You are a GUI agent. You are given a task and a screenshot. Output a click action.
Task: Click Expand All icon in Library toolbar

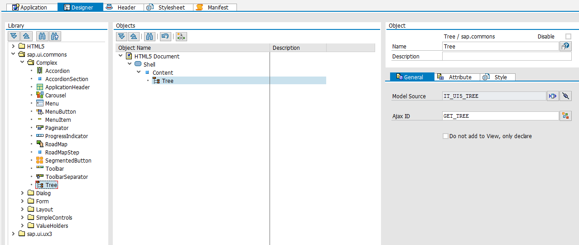(14, 36)
